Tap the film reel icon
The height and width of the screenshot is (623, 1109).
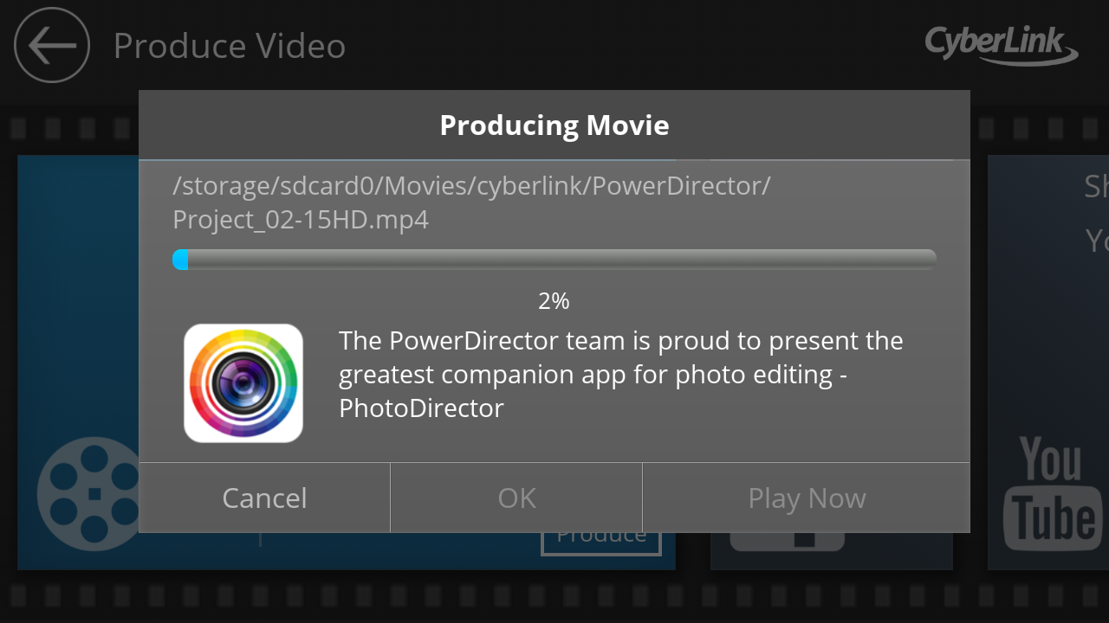click(x=88, y=493)
